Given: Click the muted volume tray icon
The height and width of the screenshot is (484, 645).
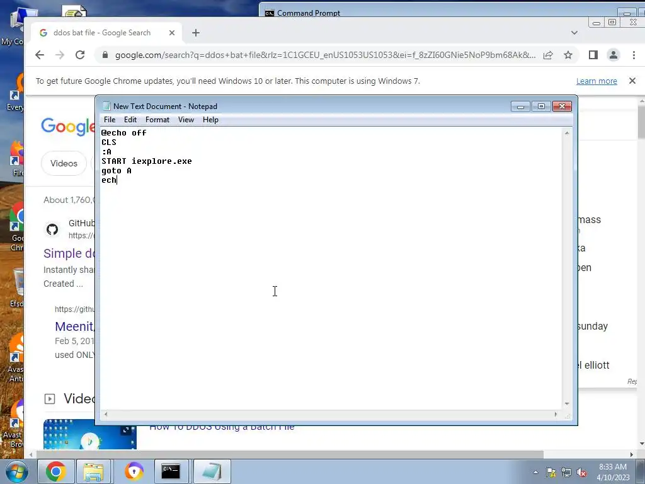Looking at the screenshot, I should point(581,473).
